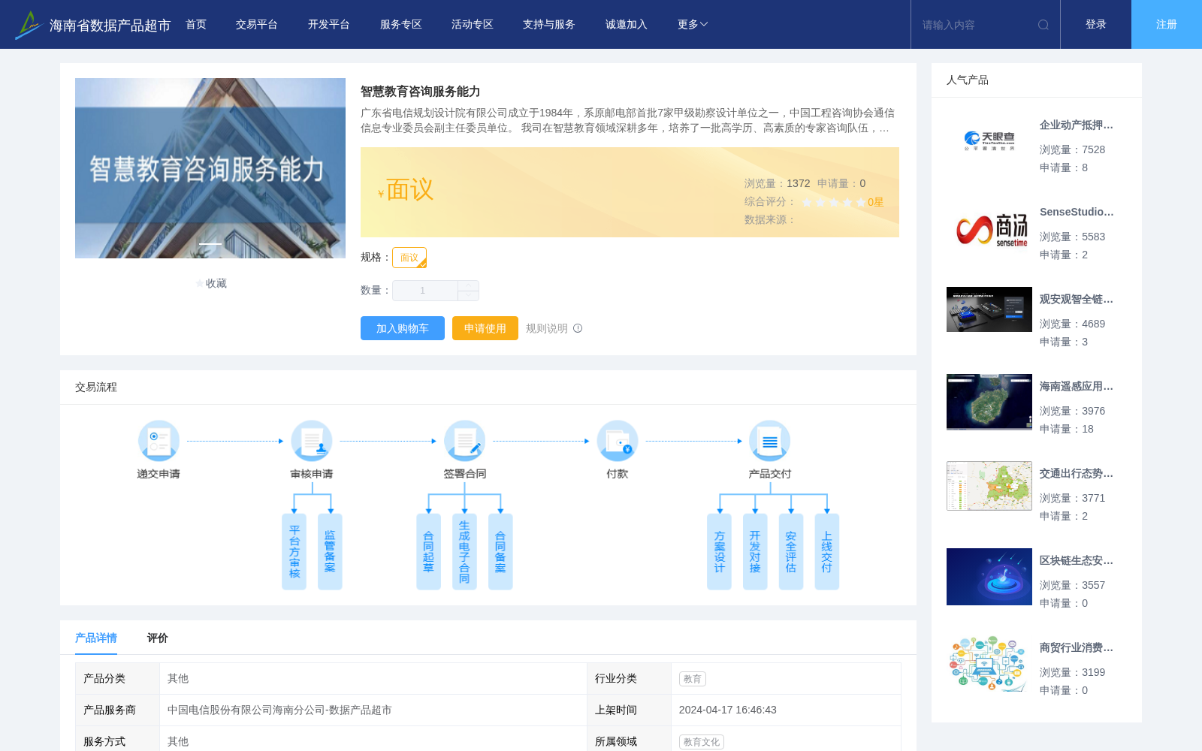Screen dimensions: 1202x751
Task: Open the 交易平台 nav item
Action: tap(257, 25)
